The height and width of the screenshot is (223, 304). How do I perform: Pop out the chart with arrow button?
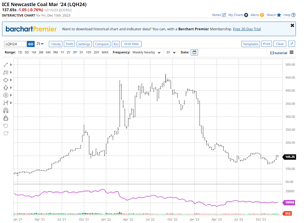[292, 44]
